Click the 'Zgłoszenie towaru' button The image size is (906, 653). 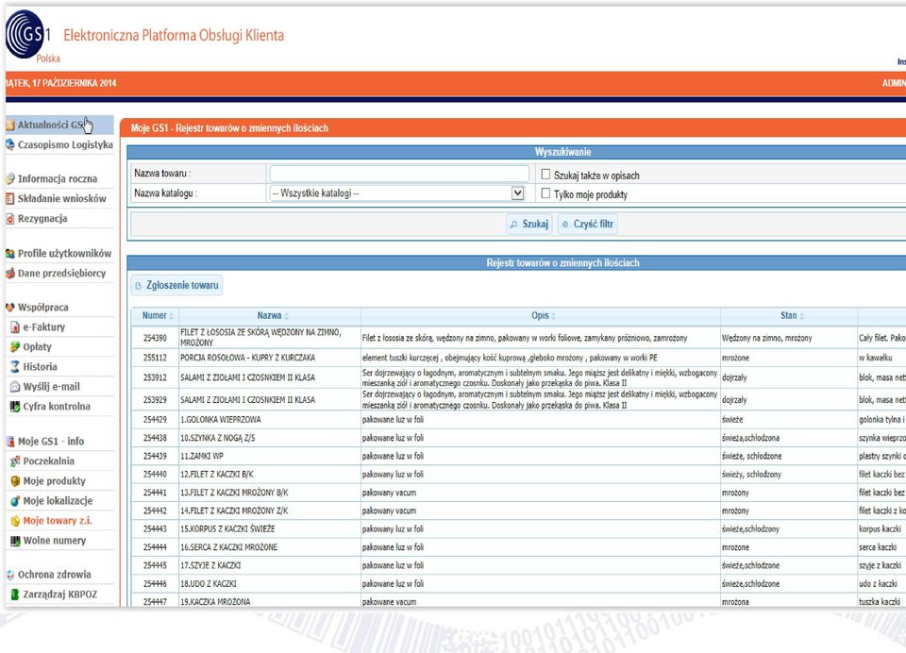click(x=176, y=286)
